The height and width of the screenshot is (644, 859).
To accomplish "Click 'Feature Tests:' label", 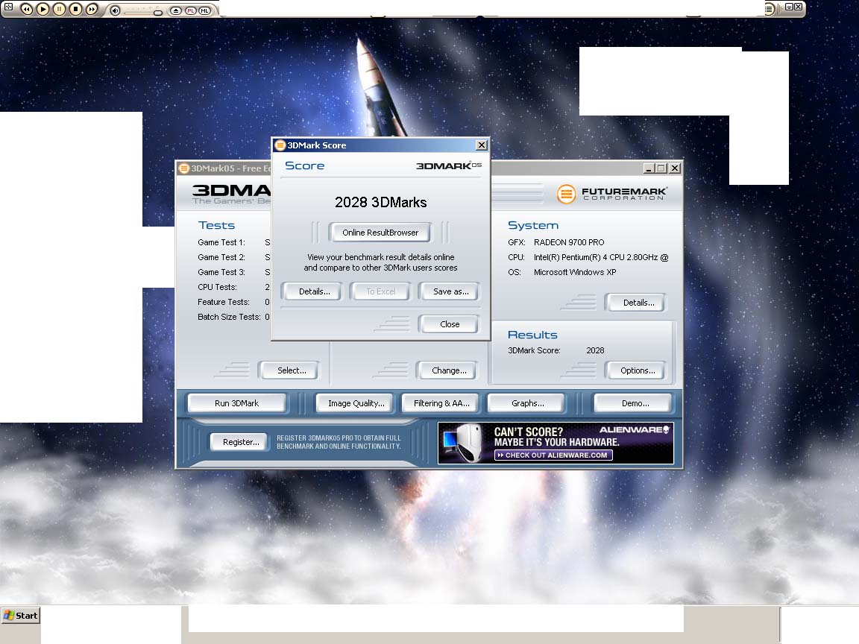I will point(224,302).
